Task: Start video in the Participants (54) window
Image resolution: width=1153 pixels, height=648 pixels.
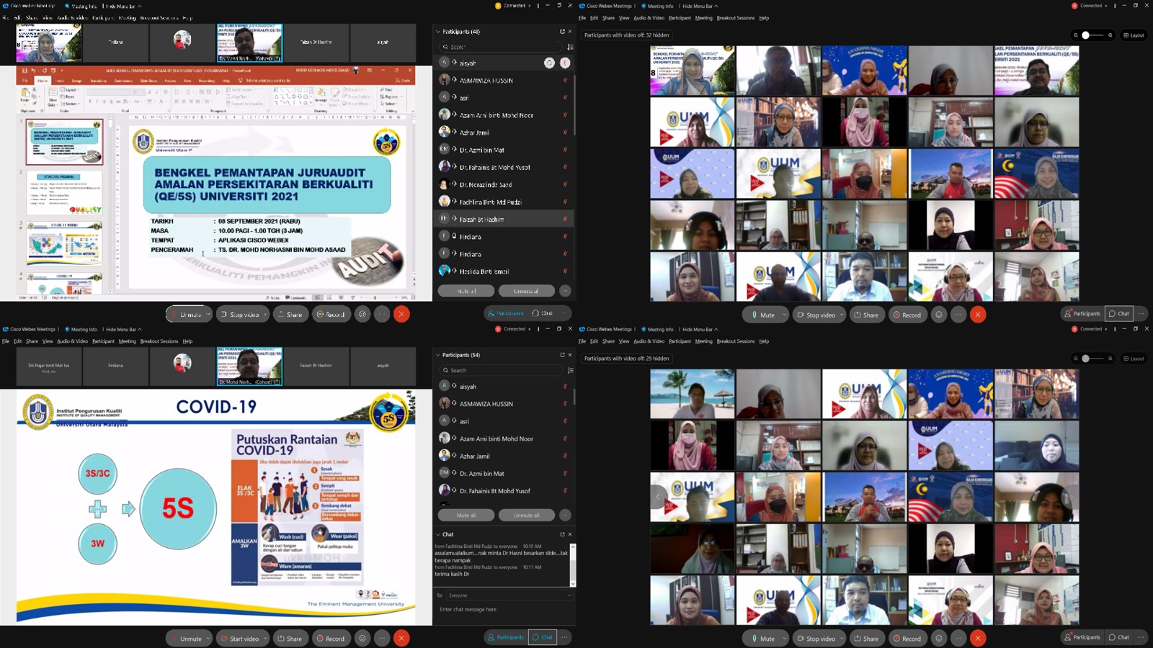Action: (x=239, y=639)
